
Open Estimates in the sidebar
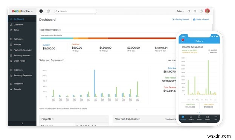(x=22, y=39)
